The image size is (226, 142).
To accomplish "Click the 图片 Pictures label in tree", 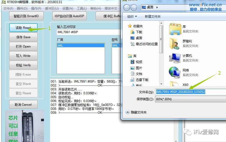I will [x=139, y=68].
